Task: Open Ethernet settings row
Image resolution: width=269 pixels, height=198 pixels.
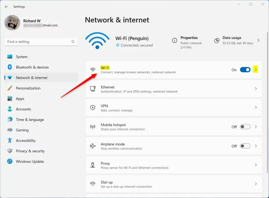Action: (x=174, y=89)
